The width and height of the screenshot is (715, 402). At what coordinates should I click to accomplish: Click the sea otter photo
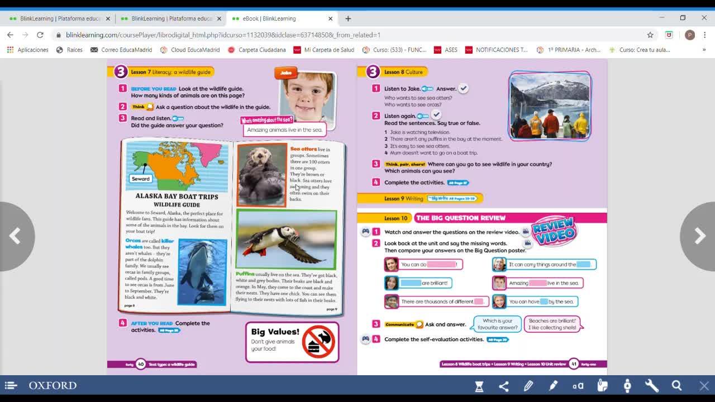tap(262, 175)
